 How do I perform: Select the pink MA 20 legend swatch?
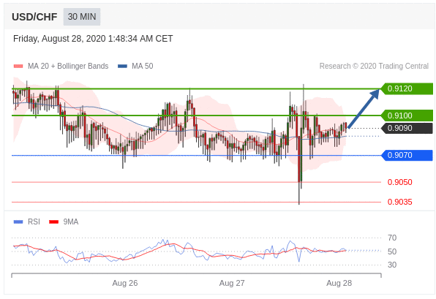coord(18,66)
